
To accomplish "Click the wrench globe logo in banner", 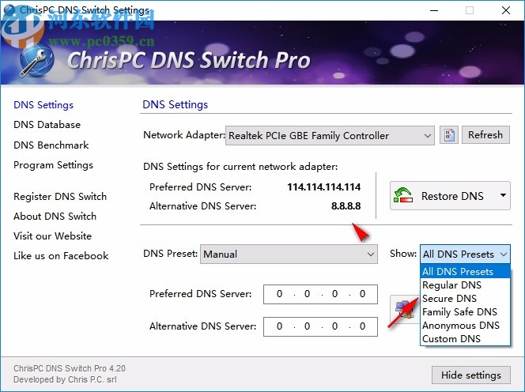I will pos(36,60).
